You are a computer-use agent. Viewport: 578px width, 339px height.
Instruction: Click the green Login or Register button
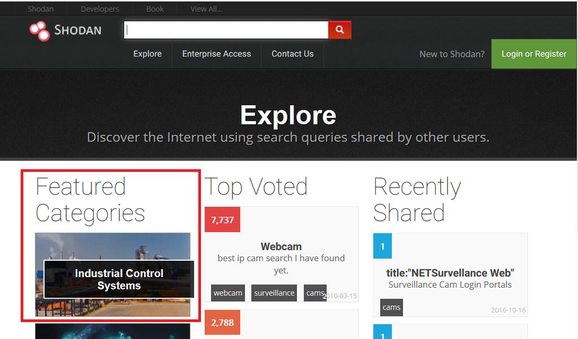coord(534,53)
